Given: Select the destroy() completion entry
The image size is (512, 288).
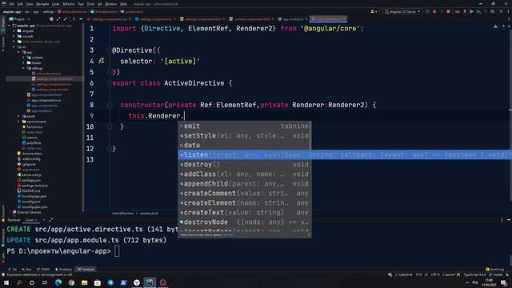Looking at the screenshot, I should click(245, 165).
